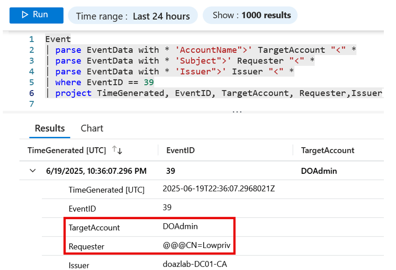Select the Results tab
396x270 pixels.
coord(49,128)
